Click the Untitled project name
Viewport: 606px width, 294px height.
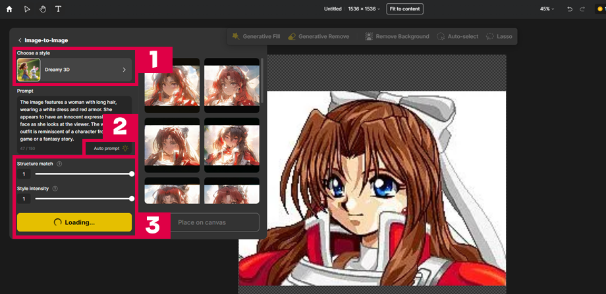tap(333, 9)
